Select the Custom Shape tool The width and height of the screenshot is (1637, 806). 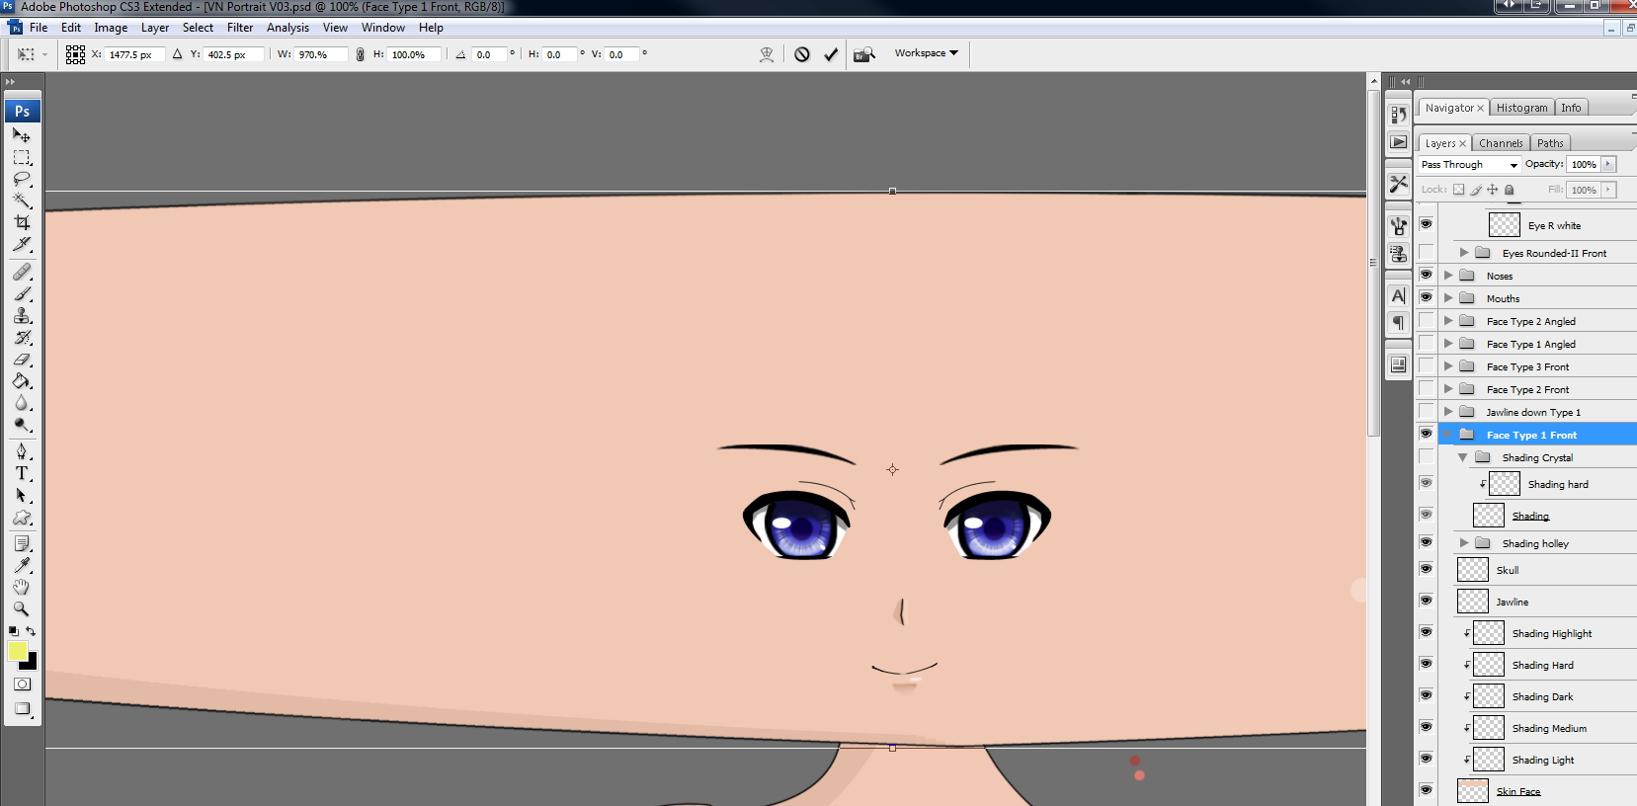(x=22, y=518)
